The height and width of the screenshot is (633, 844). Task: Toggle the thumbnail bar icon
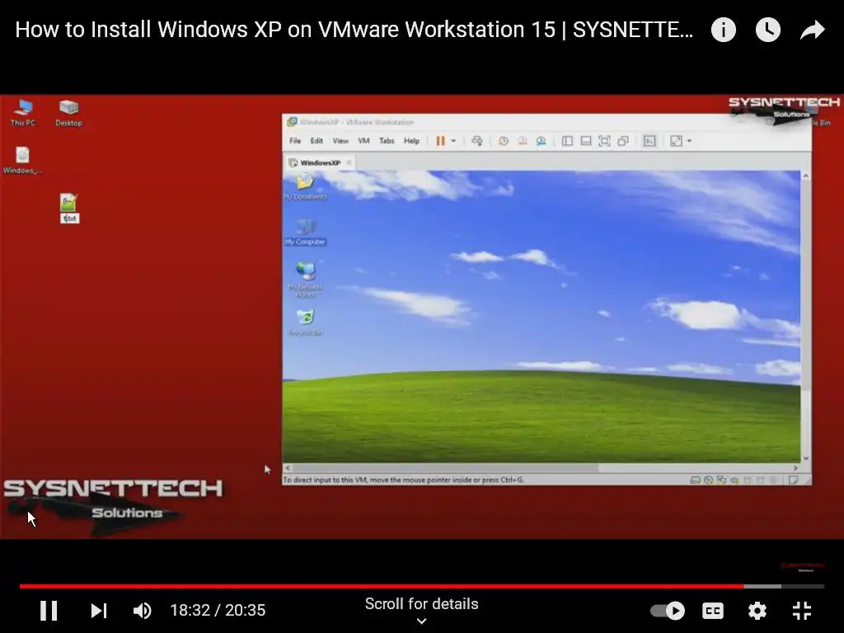coord(586,141)
